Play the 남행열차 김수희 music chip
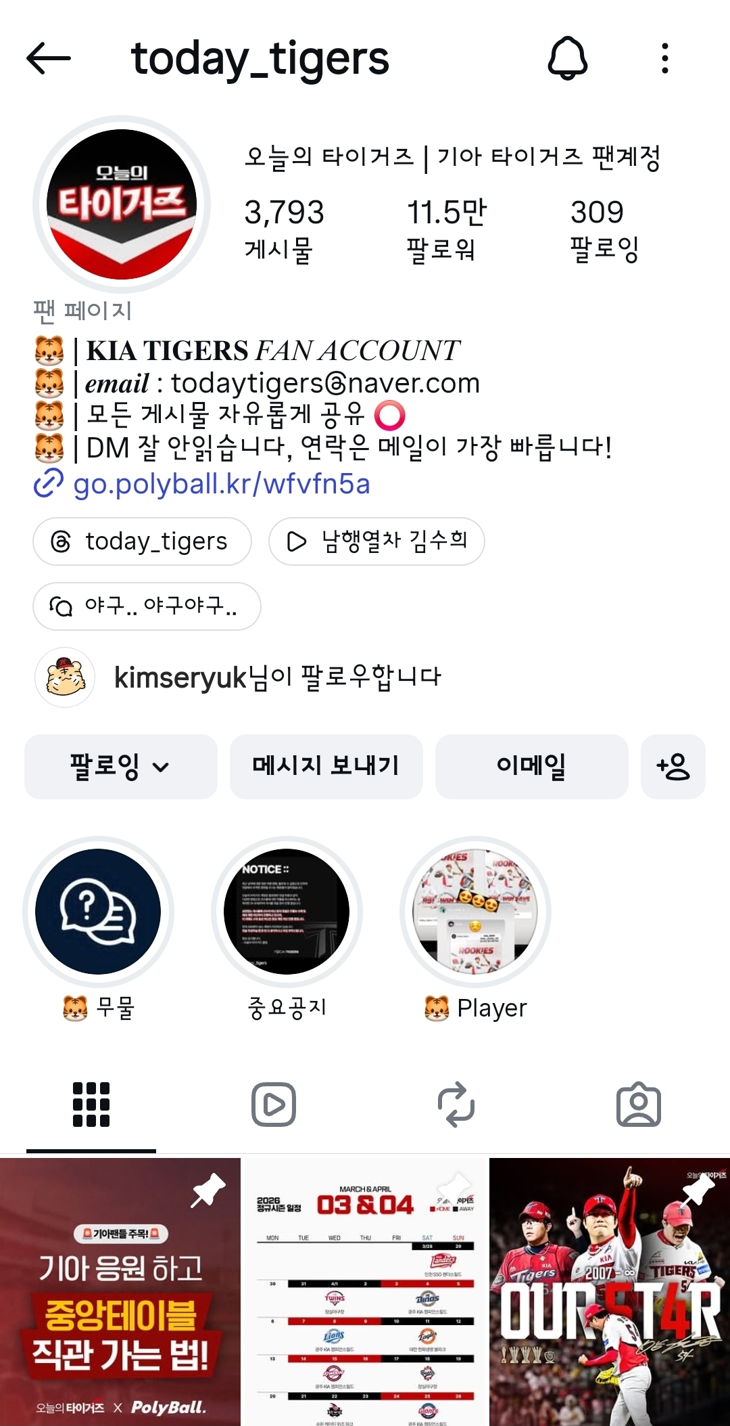This screenshot has height=1426, width=730. tap(376, 541)
